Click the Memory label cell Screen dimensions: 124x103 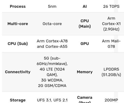click(x=85, y=72)
